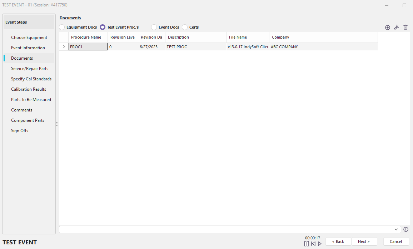
Task: Reset timer with skip-back icon
Action: coord(313,244)
